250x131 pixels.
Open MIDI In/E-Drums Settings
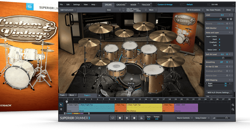(219, 92)
